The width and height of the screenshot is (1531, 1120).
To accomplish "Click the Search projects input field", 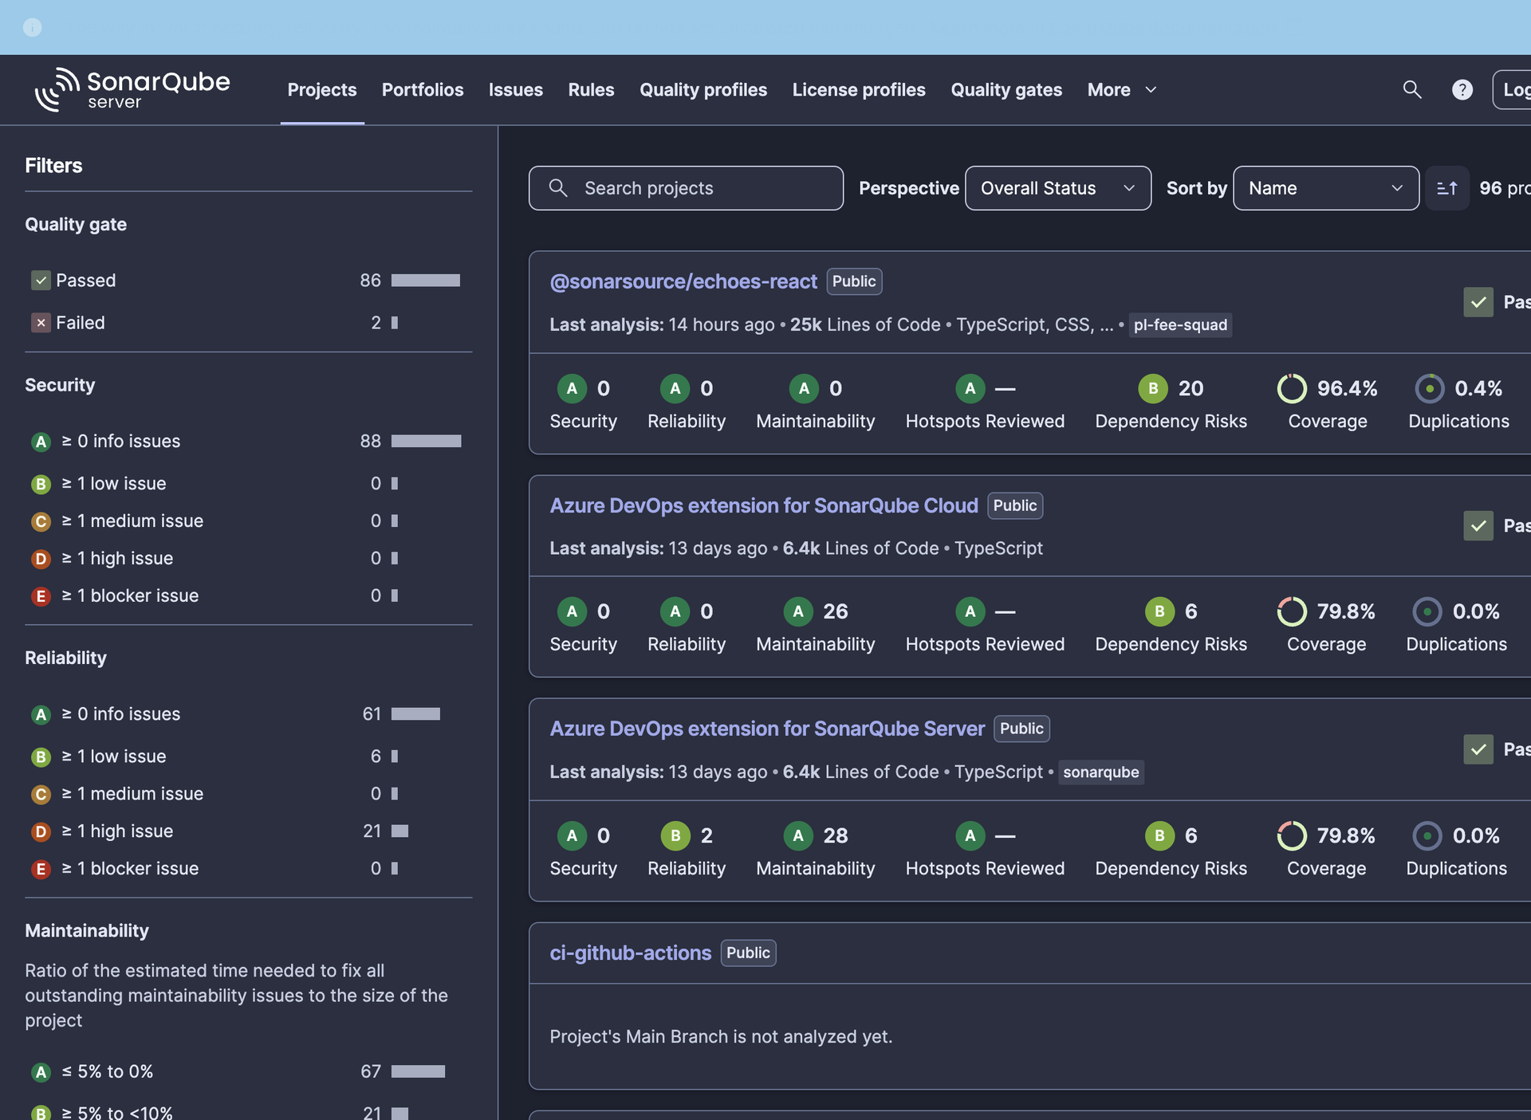I will point(686,188).
